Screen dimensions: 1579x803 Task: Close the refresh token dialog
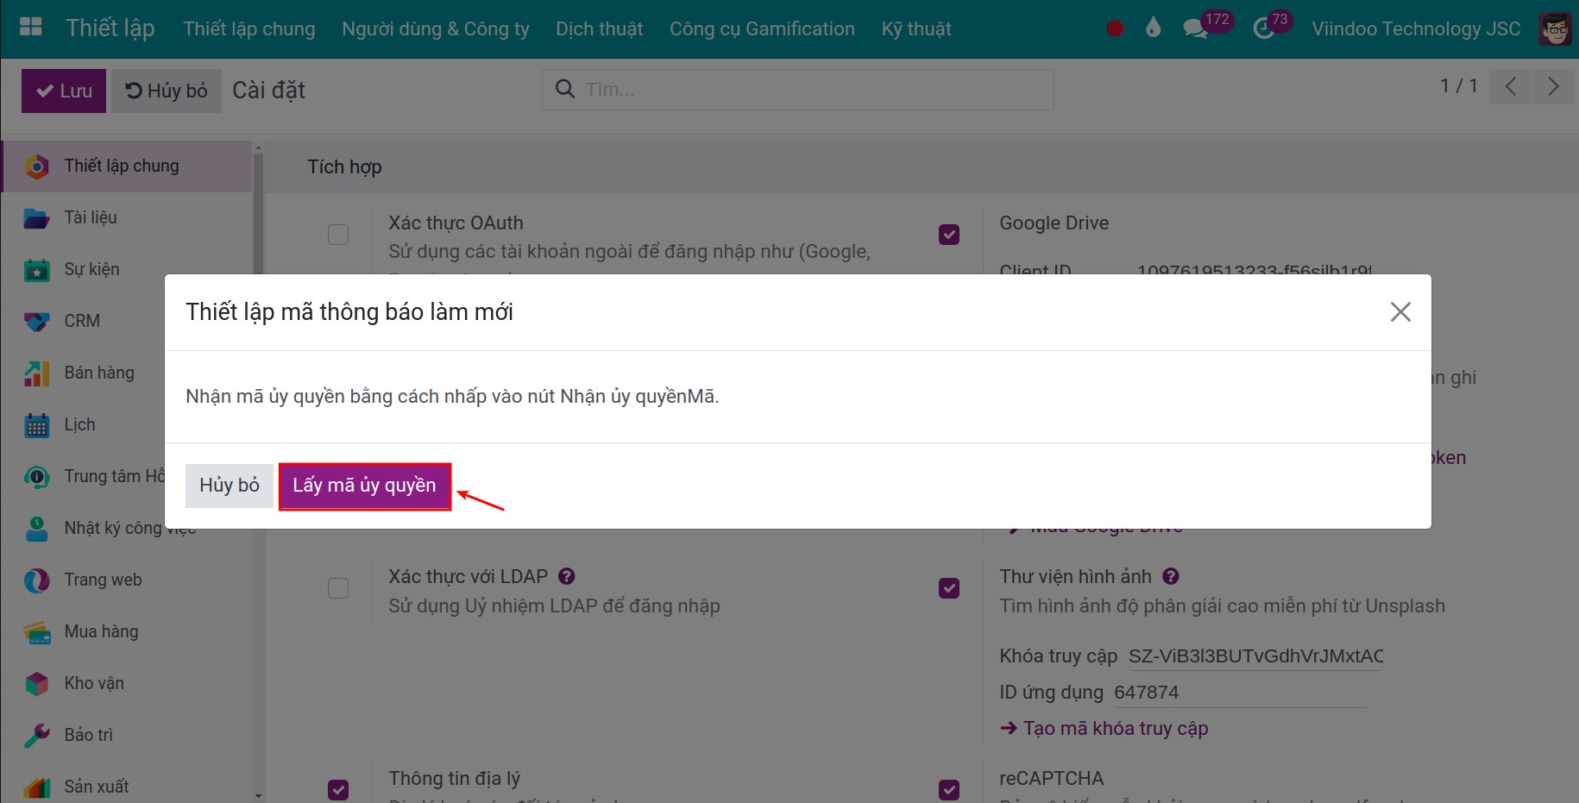[x=1400, y=311]
